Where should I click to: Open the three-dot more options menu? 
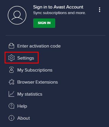(x=100, y=10)
